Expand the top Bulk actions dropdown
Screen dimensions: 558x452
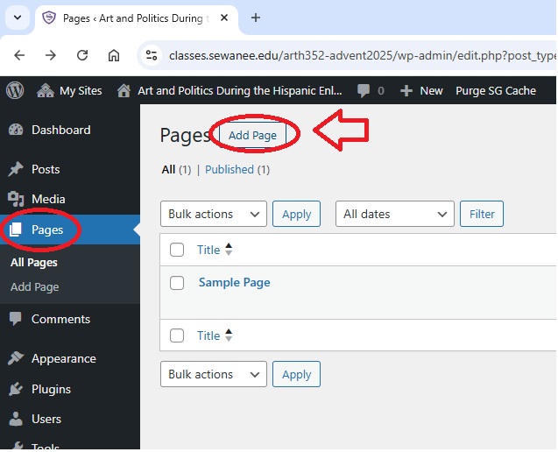point(213,214)
